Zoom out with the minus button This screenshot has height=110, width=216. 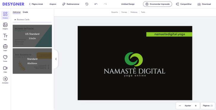point(180,106)
